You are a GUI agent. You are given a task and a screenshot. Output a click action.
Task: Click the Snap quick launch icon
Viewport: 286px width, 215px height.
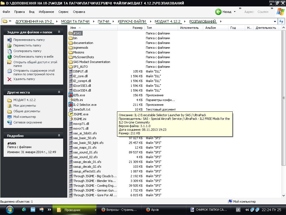click(33, 210)
